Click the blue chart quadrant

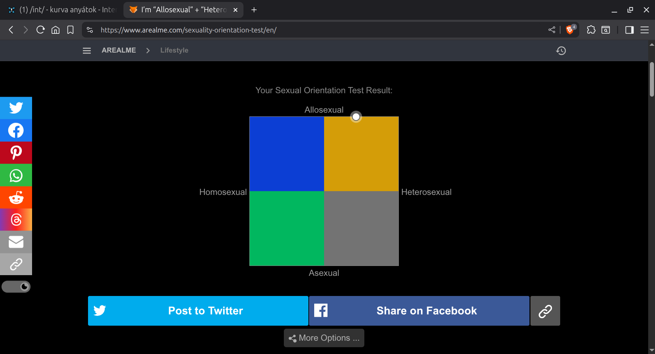point(287,154)
